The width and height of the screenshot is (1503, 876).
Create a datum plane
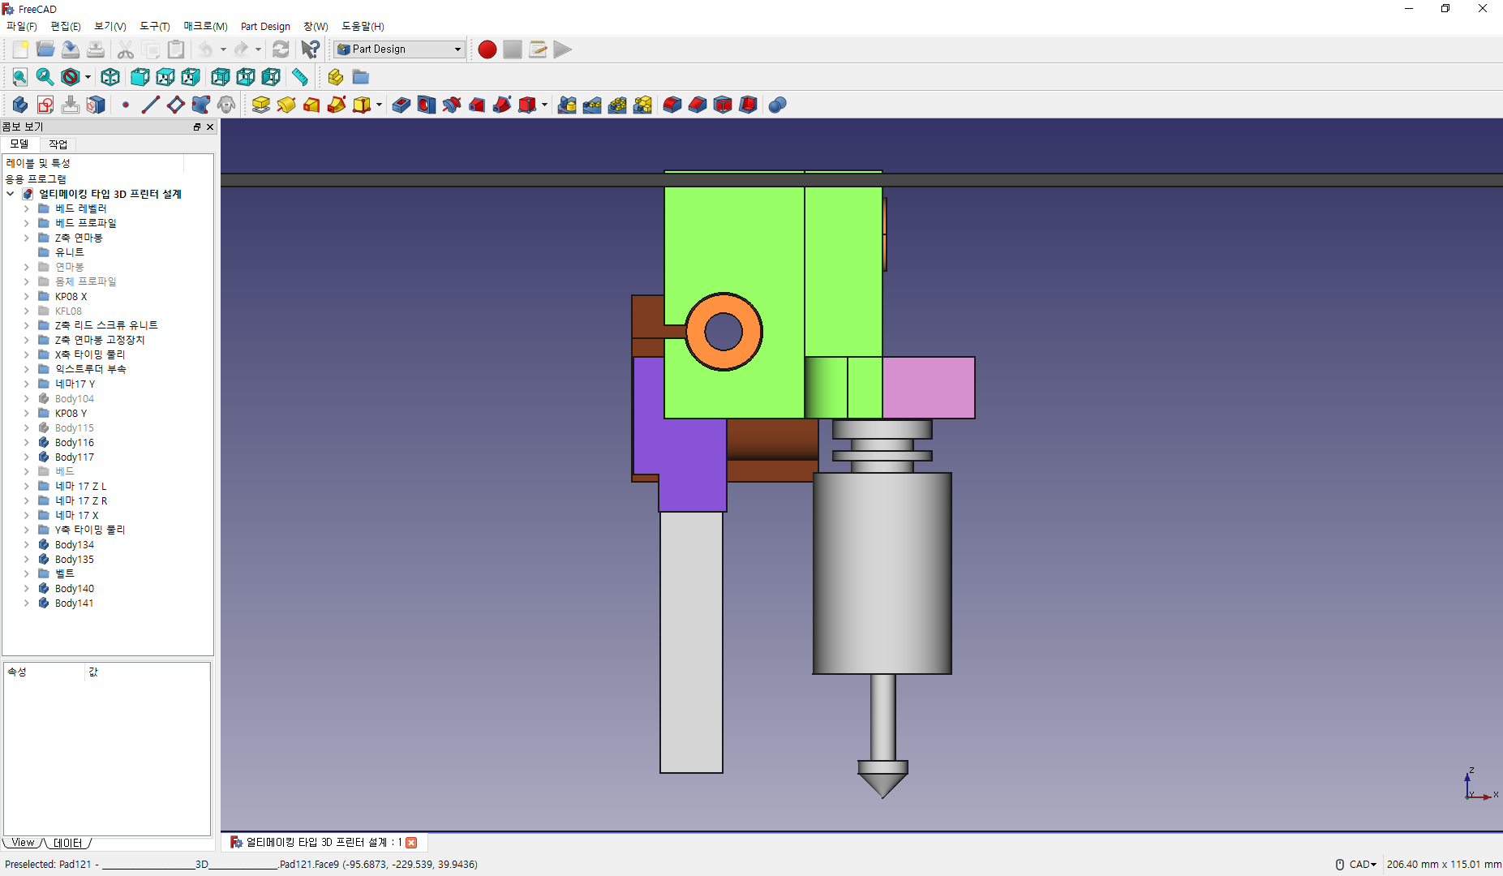176,105
